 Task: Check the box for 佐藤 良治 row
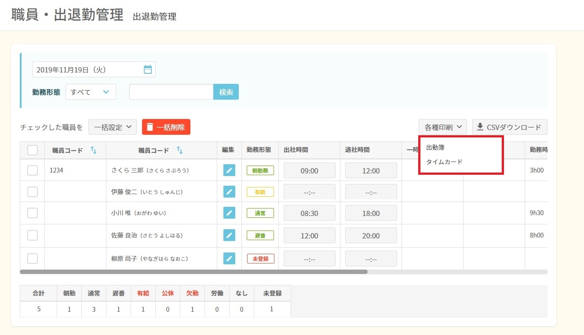click(x=33, y=235)
